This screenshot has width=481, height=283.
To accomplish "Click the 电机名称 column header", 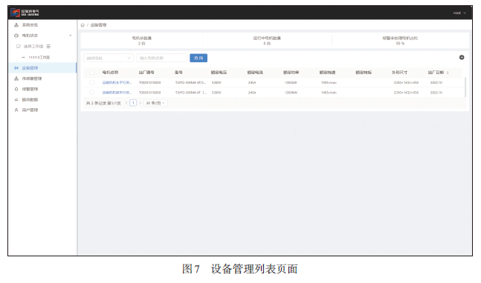I will coord(110,73).
